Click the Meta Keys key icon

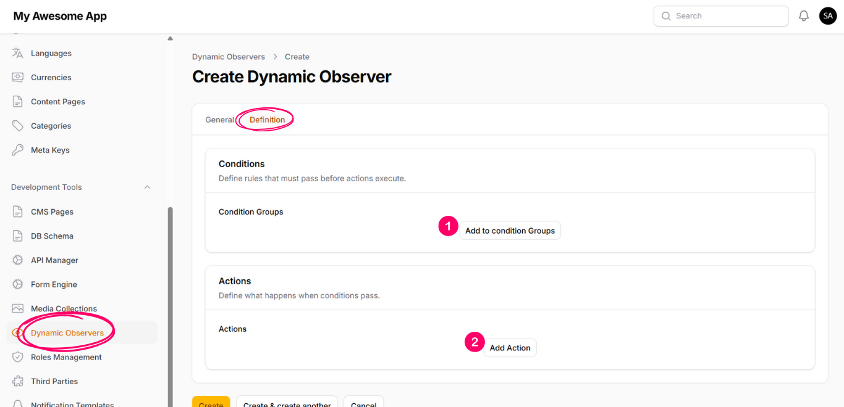18,150
